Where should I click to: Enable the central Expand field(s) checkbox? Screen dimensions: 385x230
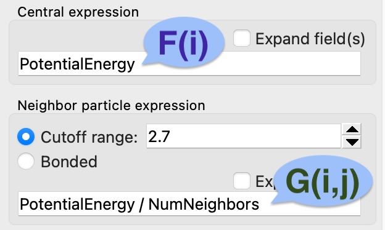pyautogui.click(x=242, y=38)
